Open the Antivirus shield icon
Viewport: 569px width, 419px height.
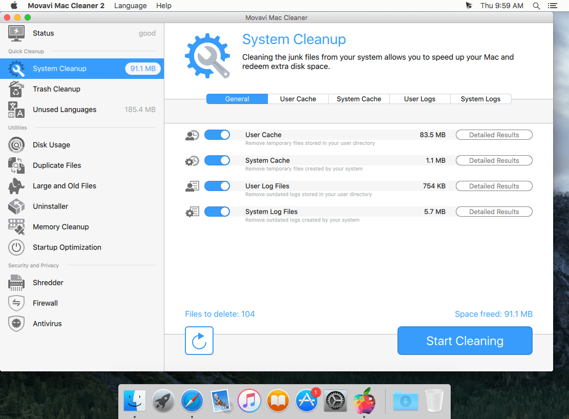coord(16,324)
